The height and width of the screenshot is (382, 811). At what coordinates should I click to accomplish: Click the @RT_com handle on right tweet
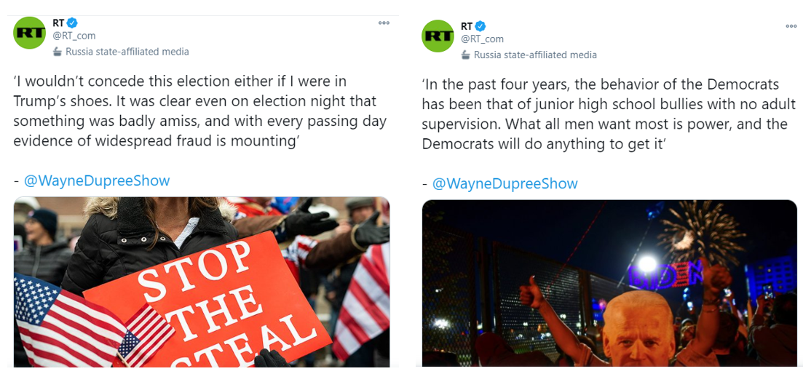click(482, 39)
